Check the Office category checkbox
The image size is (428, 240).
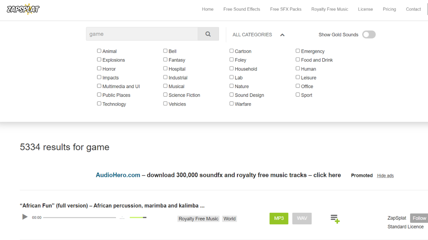pos(298,86)
